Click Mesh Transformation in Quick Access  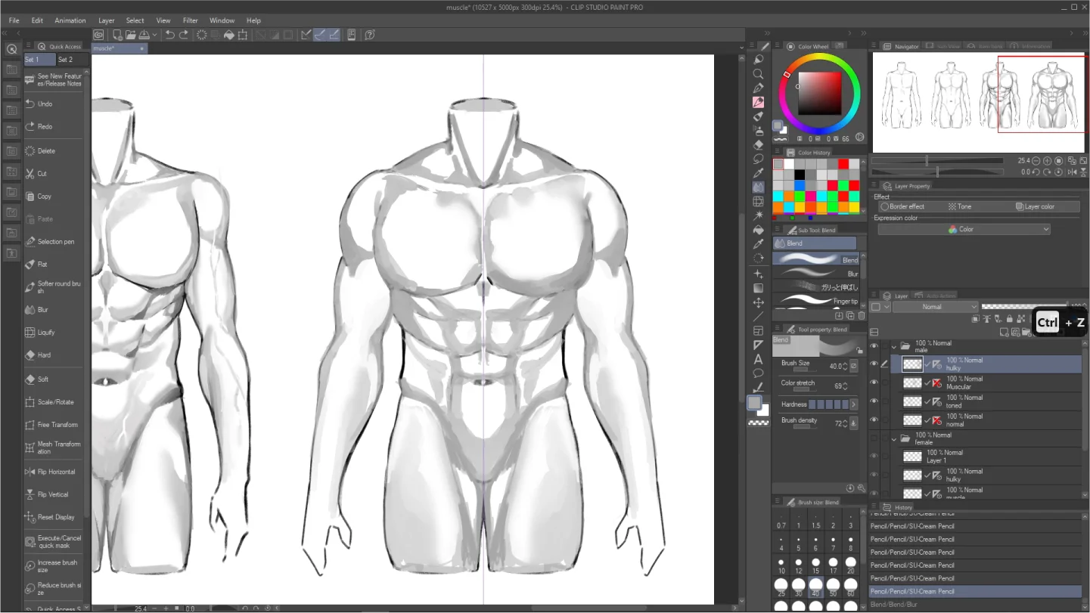tap(53, 447)
